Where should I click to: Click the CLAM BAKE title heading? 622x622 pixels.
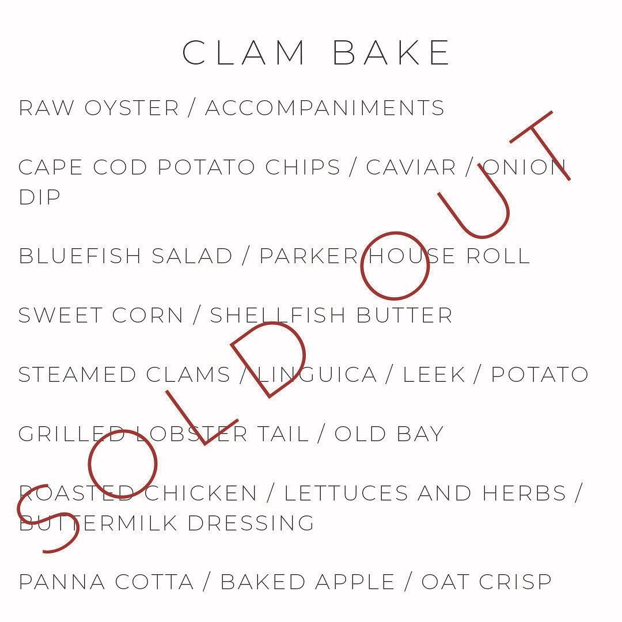316,53
